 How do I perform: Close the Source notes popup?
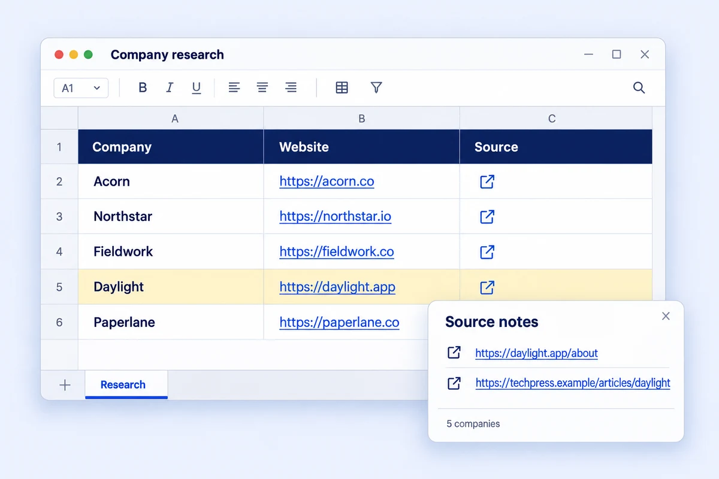666,316
